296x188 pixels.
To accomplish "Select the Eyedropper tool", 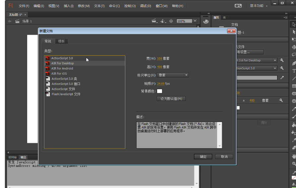I will pos(294,140).
